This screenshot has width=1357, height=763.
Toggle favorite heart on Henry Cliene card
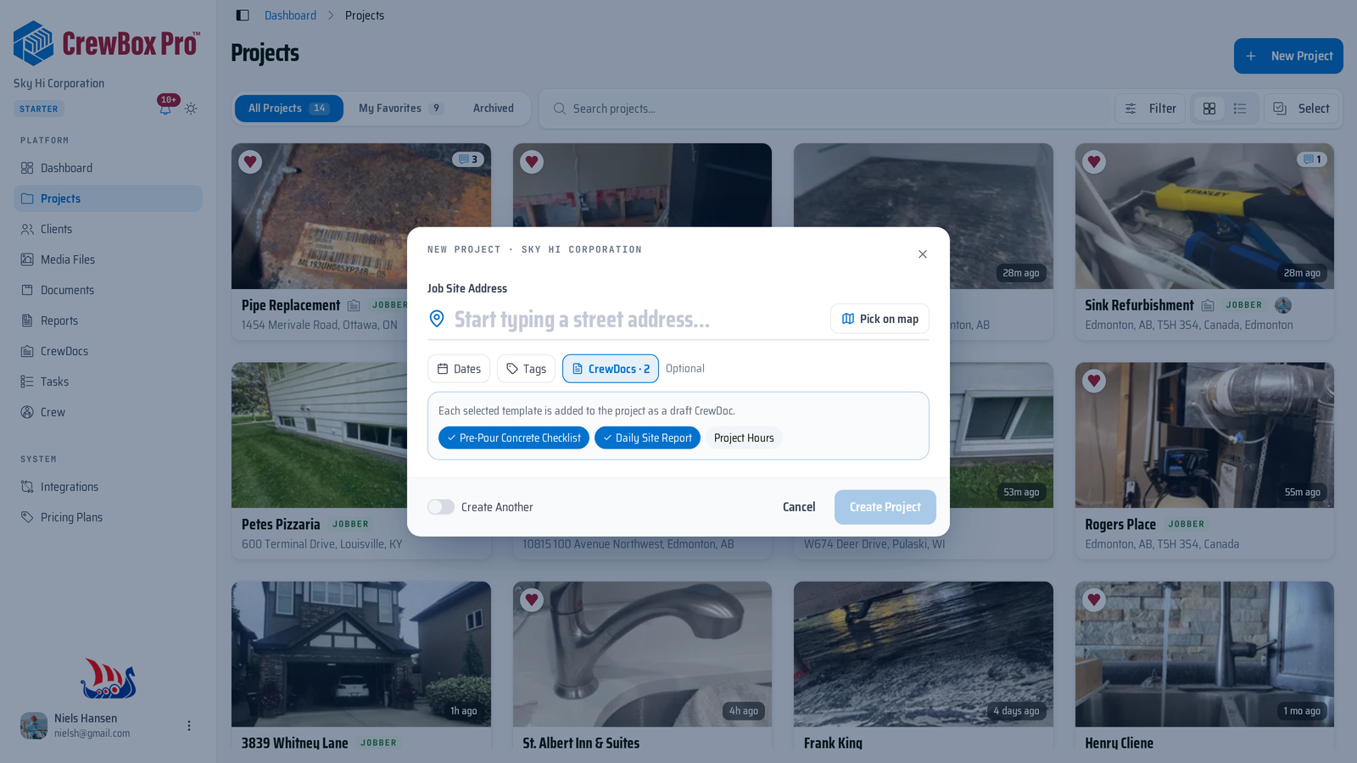pos(1094,600)
